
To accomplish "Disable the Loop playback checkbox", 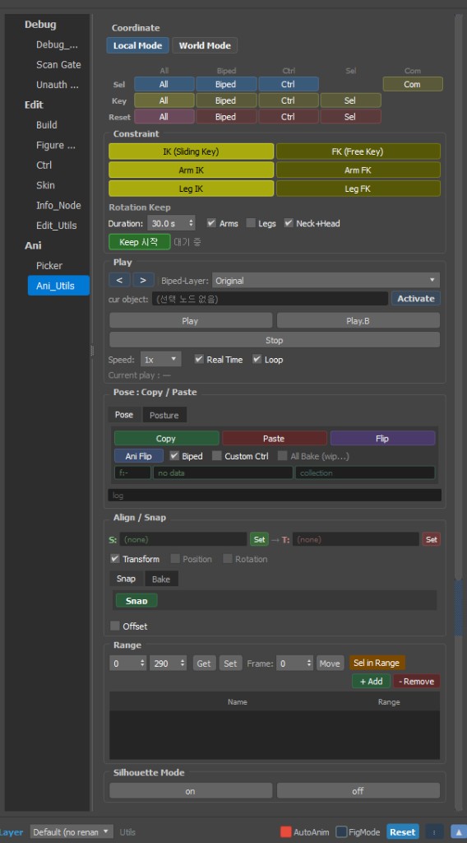I will (257, 359).
